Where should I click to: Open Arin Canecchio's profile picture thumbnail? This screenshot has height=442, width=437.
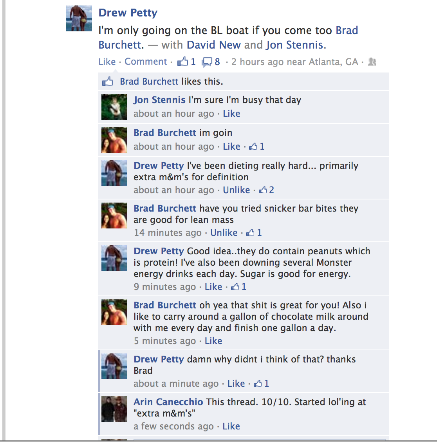[114, 409]
